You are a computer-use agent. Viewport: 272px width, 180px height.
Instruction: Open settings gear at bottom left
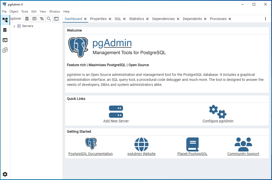(x=5, y=174)
